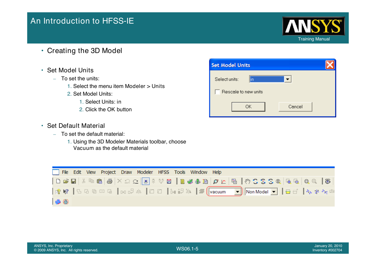Open the Non Model dropdown
This screenshot has height=266, width=376.
[x=274, y=192]
